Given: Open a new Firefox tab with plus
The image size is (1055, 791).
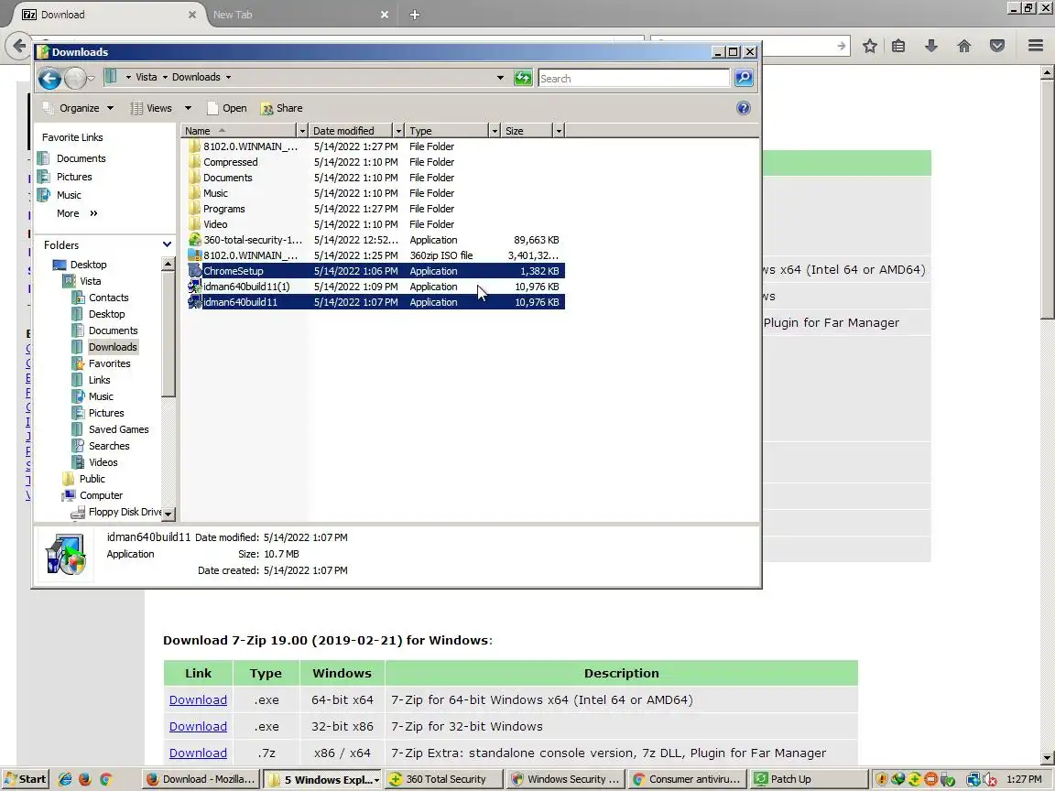Looking at the screenshot, I should click(x=415, y=15).
